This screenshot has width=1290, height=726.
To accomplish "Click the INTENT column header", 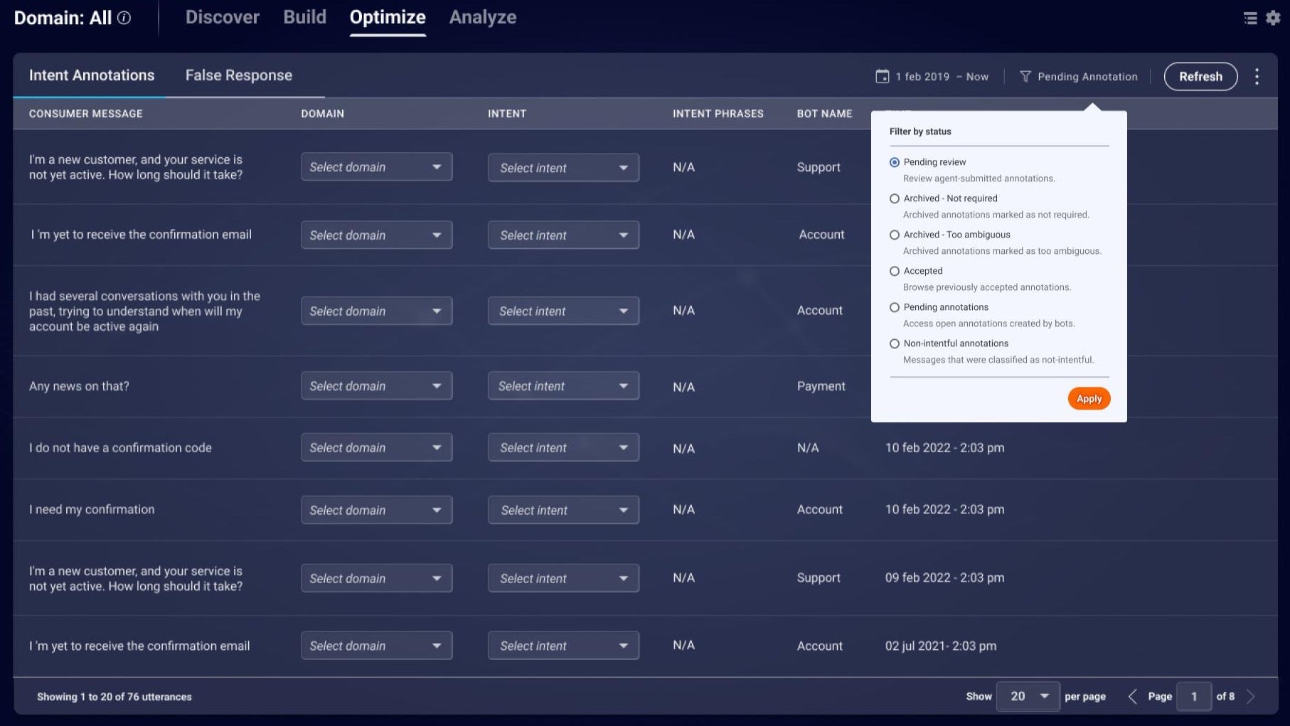I will pos(507,114).
